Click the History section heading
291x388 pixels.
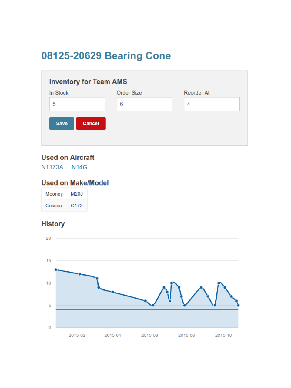(x=53, y=224)
